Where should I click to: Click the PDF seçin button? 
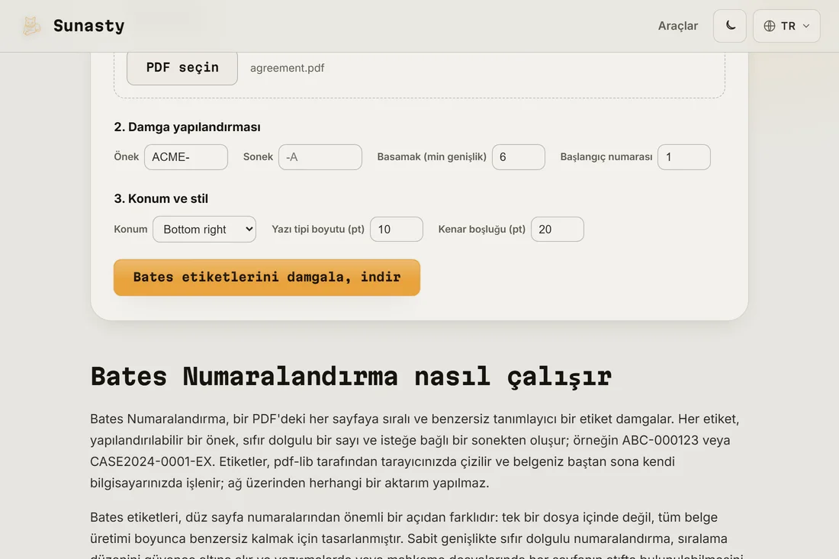pyautogui.click(x=182, y=67)
